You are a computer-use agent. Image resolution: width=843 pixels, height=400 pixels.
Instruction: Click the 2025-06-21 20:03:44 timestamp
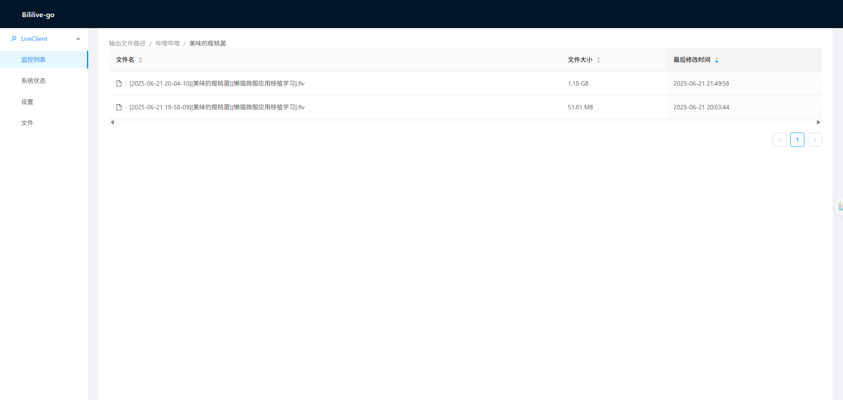(x=701, y=107)
